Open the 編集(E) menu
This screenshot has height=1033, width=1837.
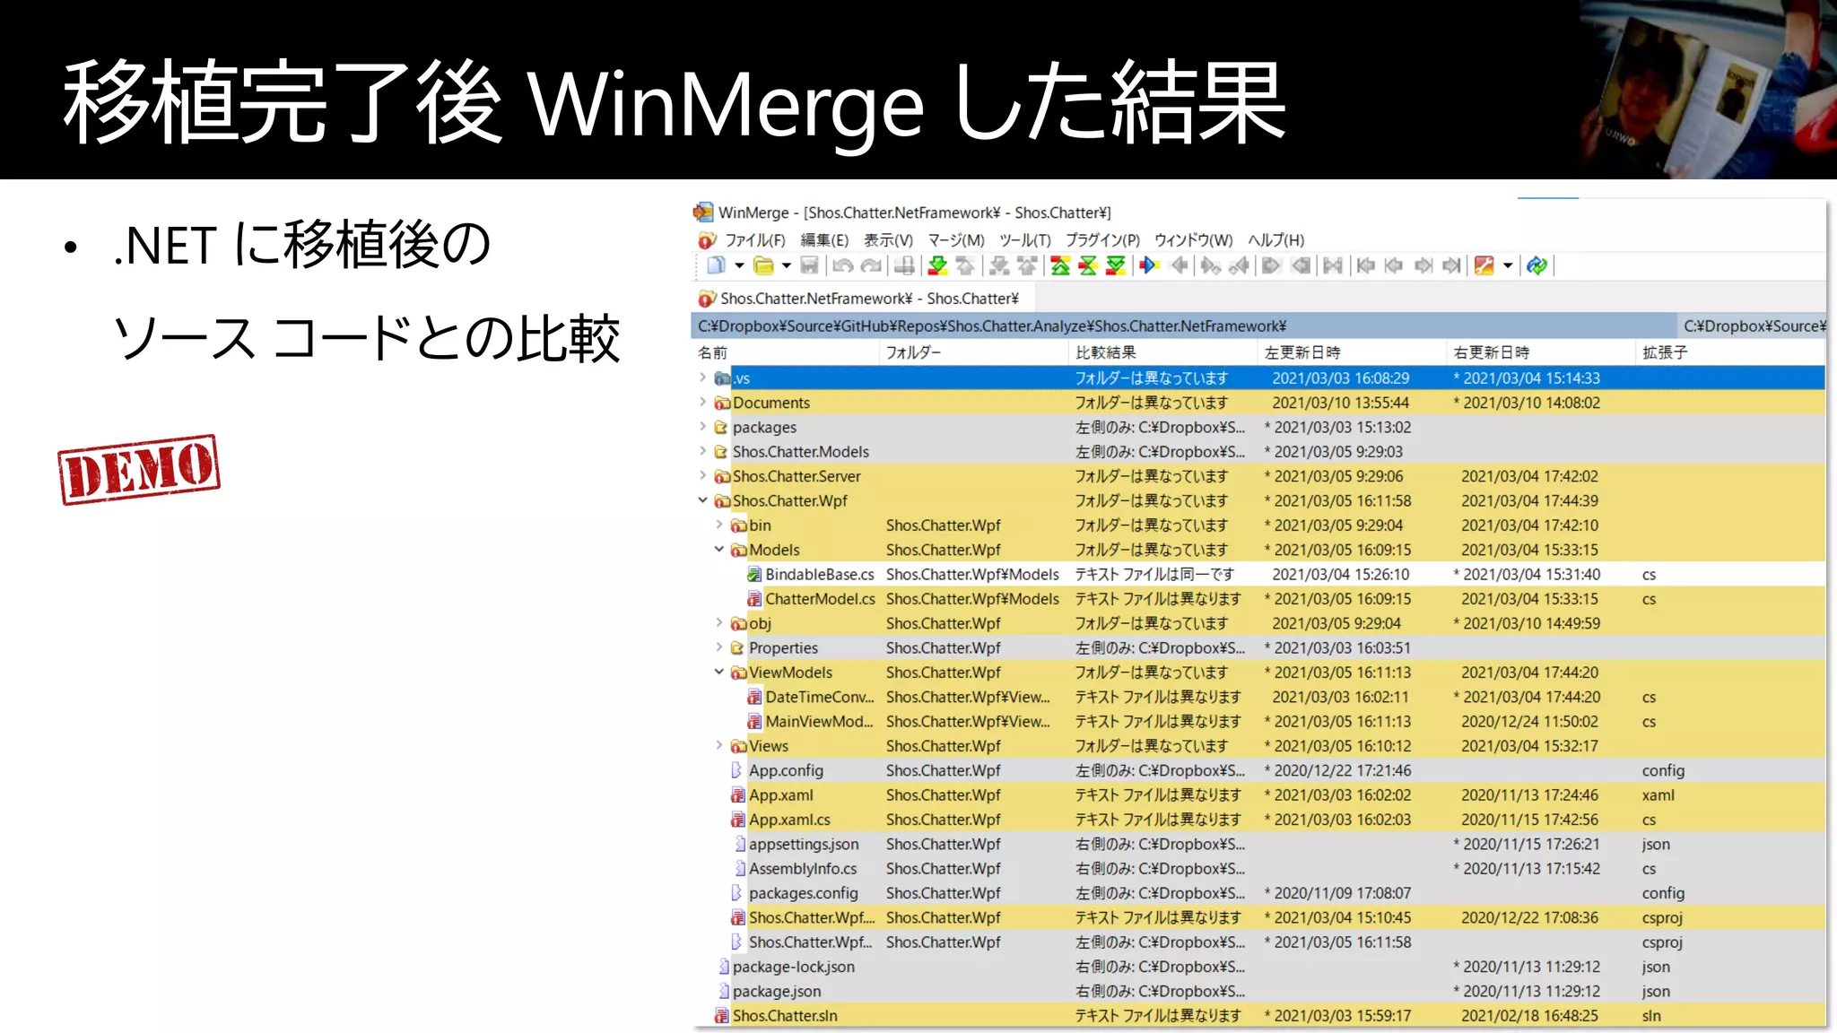824,240
